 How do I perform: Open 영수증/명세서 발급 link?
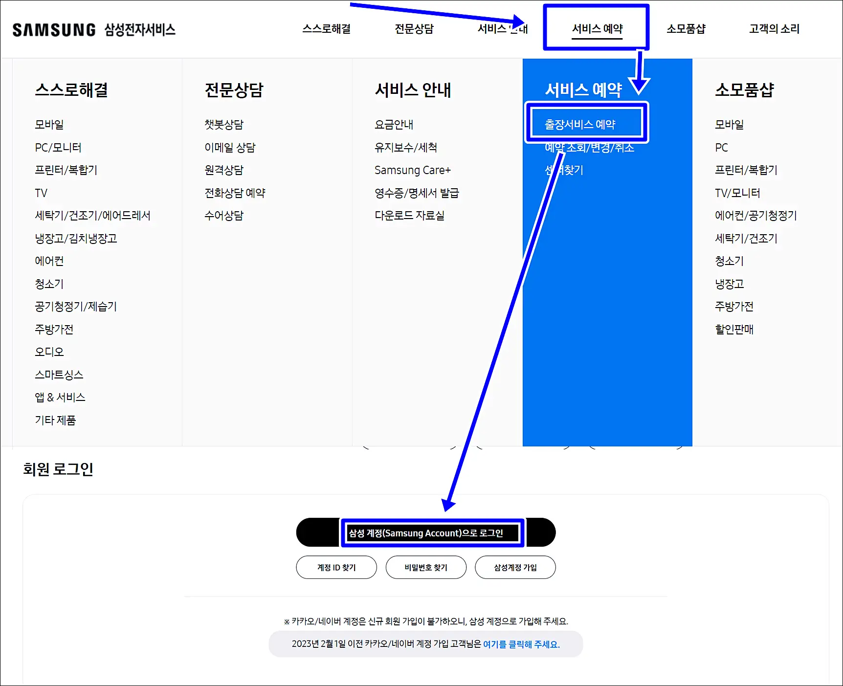click(417, 193)
